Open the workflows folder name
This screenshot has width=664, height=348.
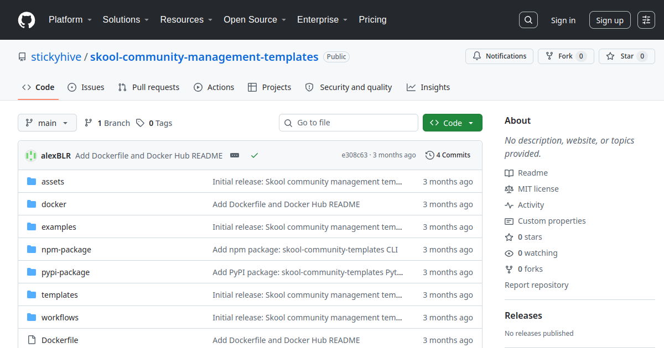pos(60,318)
